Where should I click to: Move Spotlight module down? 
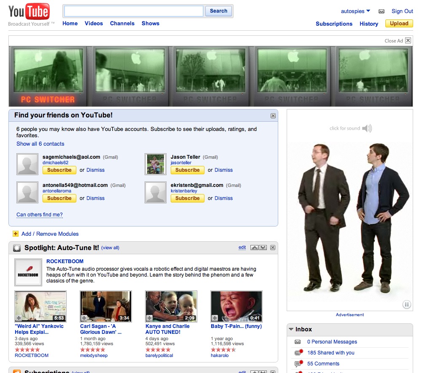[263, 248]
